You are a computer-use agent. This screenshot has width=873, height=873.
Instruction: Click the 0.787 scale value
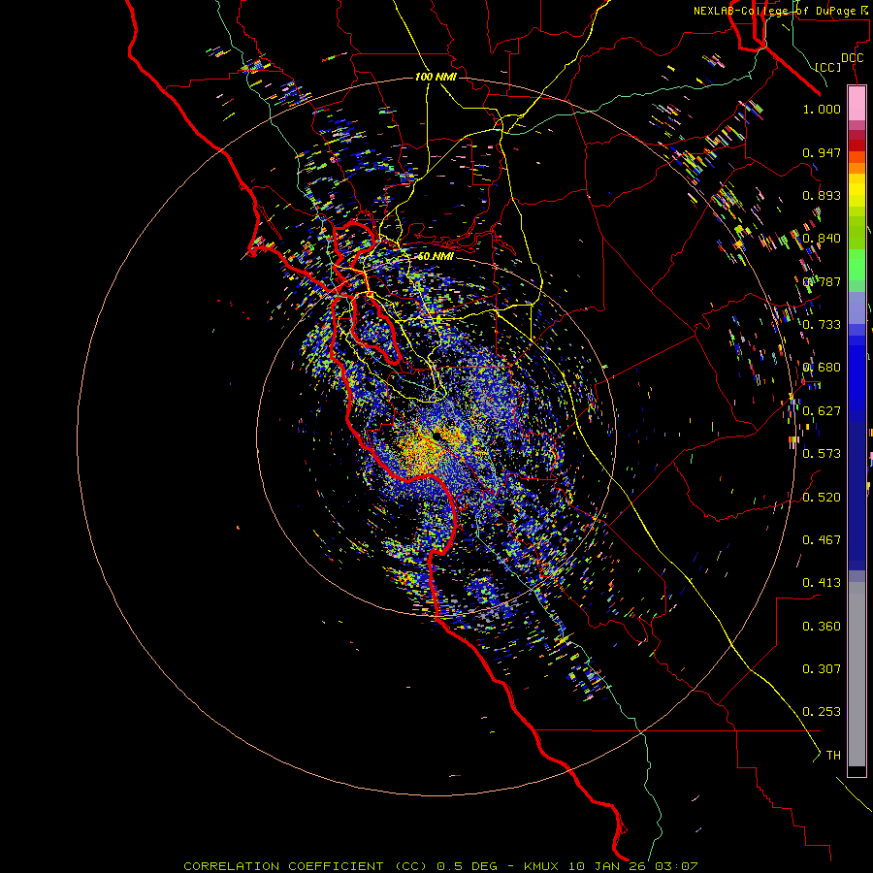coord(822,281)
